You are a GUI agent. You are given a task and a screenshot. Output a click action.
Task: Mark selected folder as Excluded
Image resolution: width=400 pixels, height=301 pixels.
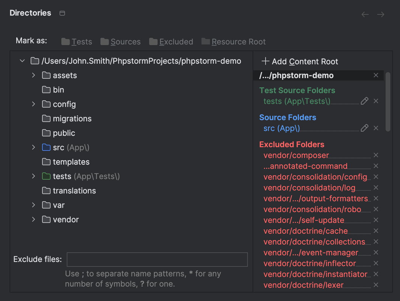pos(171,42)
